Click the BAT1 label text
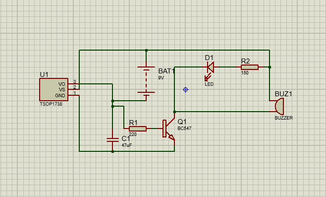The height and width of the screenshot is (197, 326). [167, 71]
